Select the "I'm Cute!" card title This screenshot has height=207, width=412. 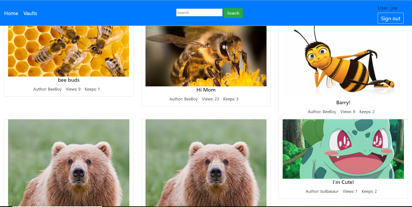point(343,182)
